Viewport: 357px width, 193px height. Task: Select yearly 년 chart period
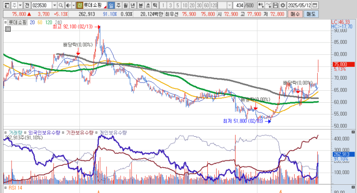pyautogui.click(x=133, y=5)
